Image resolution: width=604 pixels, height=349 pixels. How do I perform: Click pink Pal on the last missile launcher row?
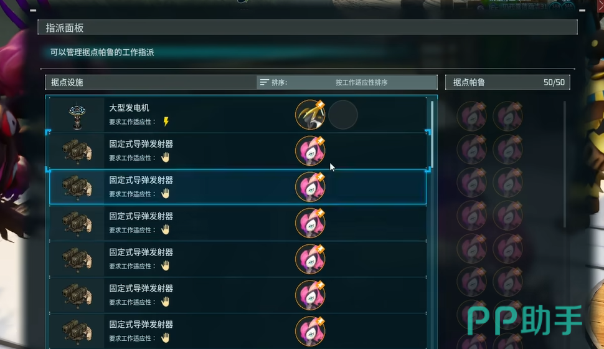[310, 331]
